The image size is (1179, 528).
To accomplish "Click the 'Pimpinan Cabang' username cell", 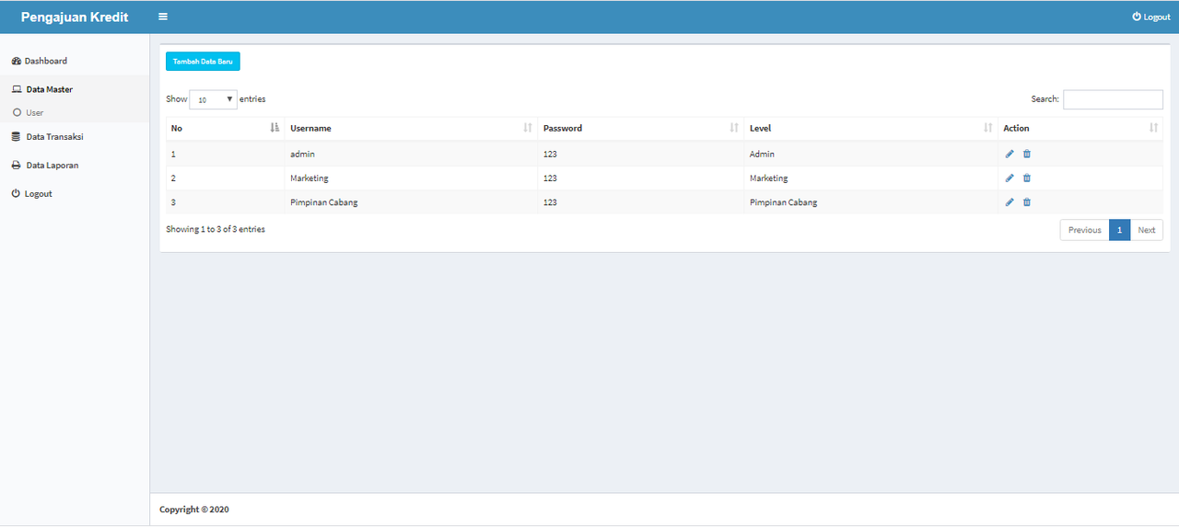I will (411, 201).
